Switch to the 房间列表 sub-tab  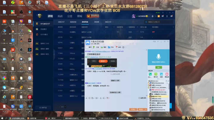[85, 22]
